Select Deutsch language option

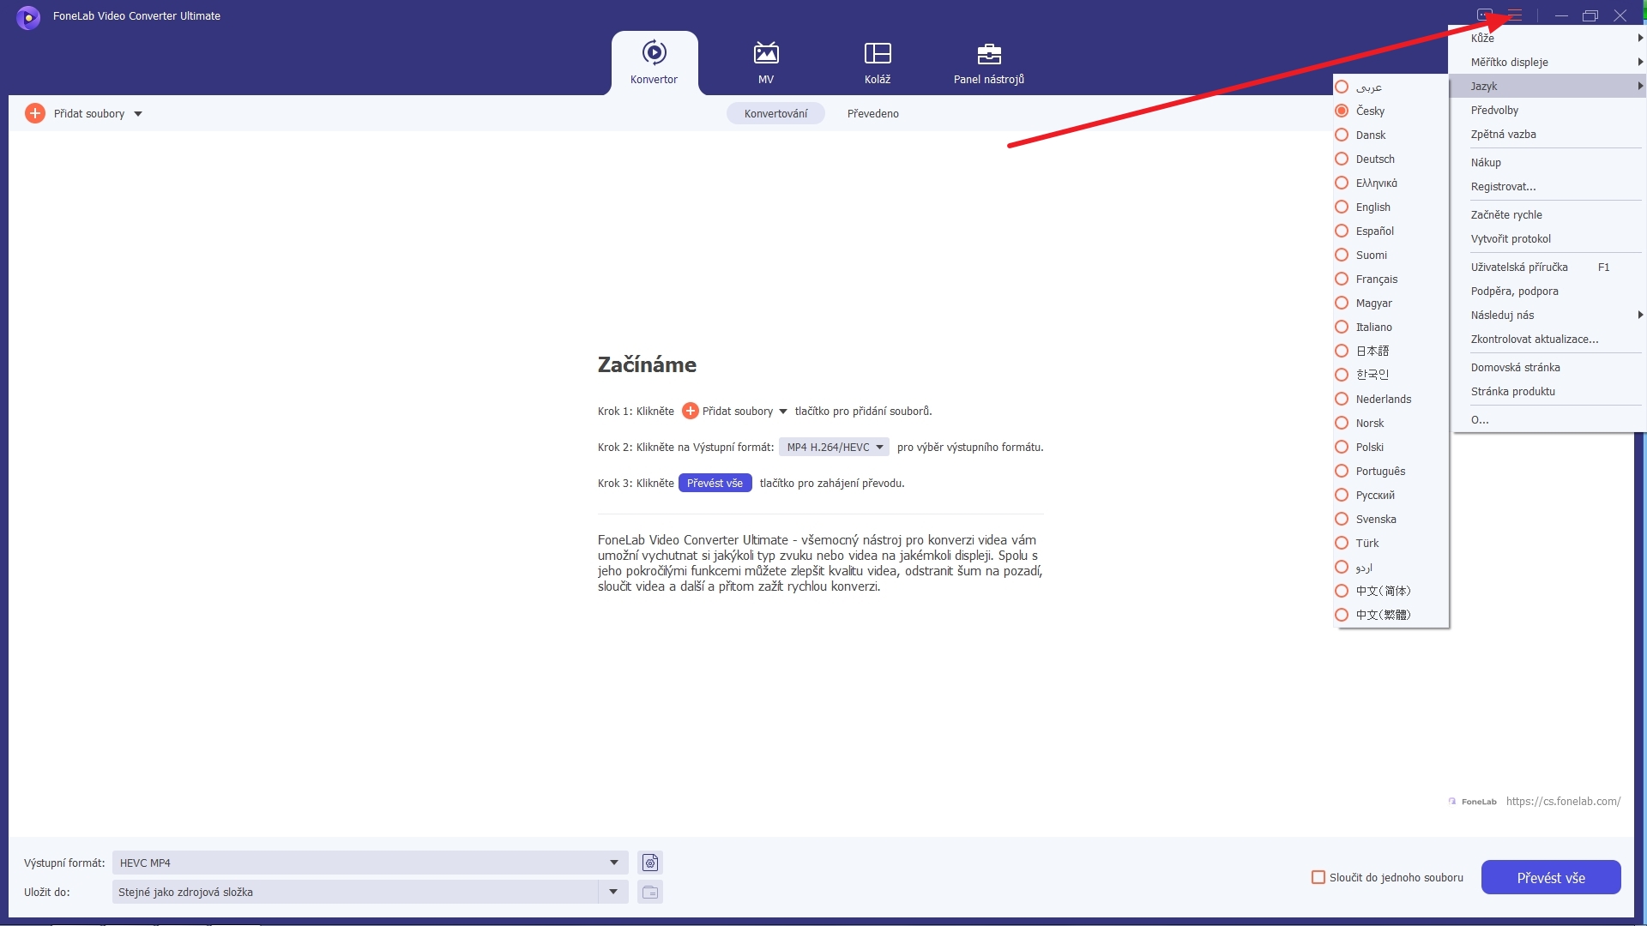(x=1391, y=159)
